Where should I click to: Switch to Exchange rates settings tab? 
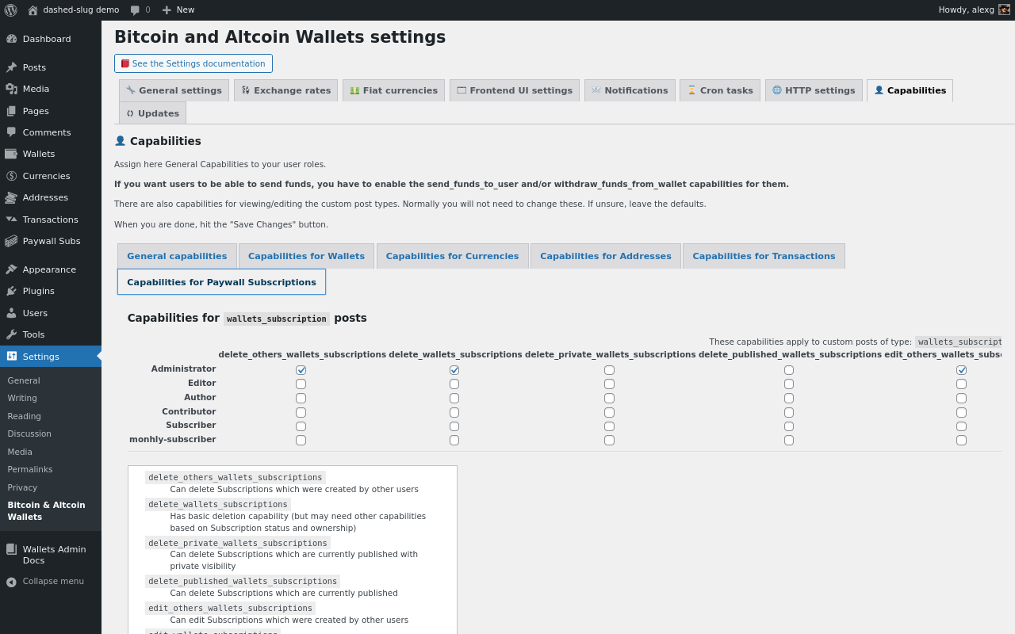pyautogui.click(x=285, y=90)
